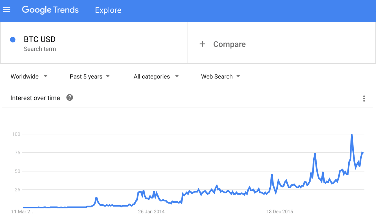Image resolution: width=376 pixels, height=220 pixels.
Task: Open help icon beside Interest over time
Action: point(70,98)
